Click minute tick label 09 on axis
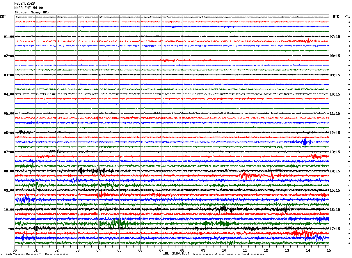Image resolution: width=352 pixels, height=258 pixels. 203,250
